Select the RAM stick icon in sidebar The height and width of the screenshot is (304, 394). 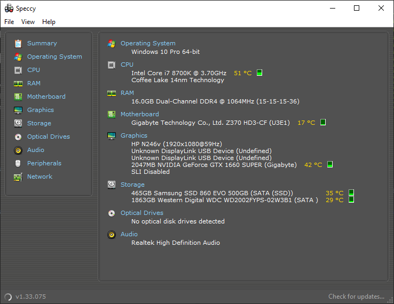18,83
